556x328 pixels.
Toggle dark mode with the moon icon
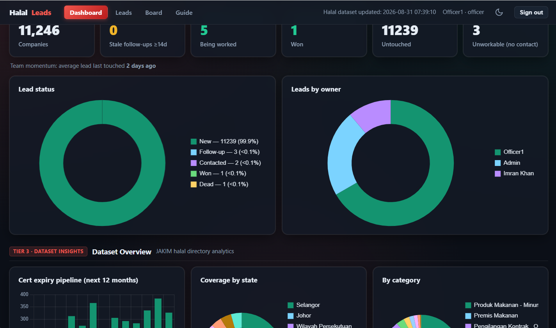point(499,12)
